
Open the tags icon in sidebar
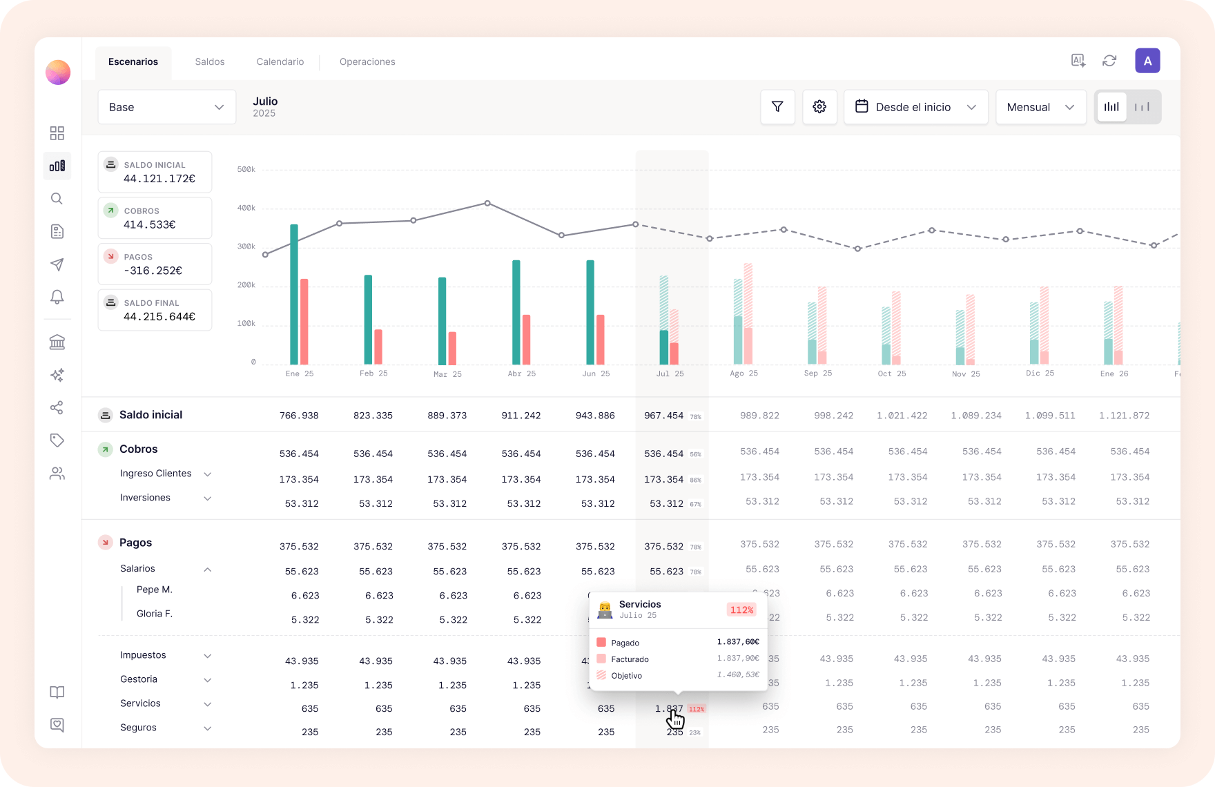click(x=57, y=440)
